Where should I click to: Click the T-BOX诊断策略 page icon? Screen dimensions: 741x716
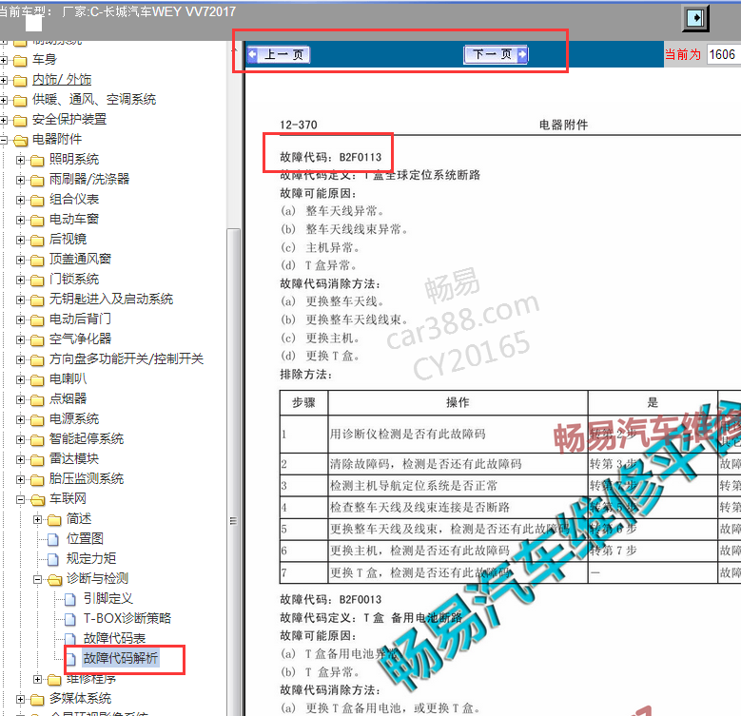coord(70,619)
